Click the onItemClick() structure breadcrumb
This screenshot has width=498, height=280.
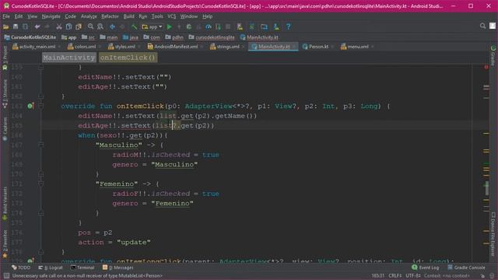tap(128, 58)
